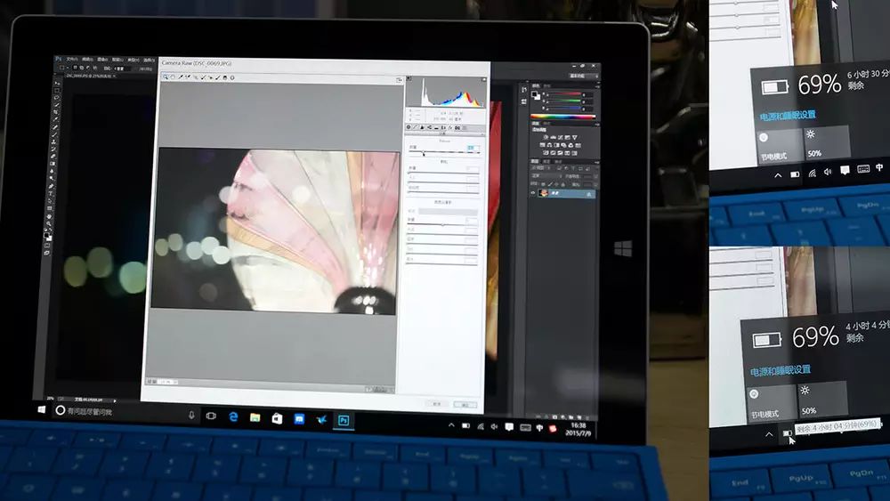The image size is (890, 501).
Task: Toggle Camera Raw full screen mode icon
Action: [x=399, y=80]
